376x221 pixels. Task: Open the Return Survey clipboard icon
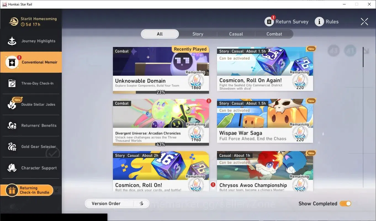coord(269,22)
